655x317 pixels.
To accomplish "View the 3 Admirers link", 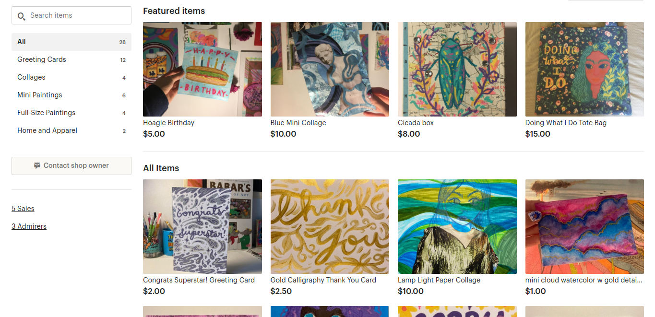I will (x=29, y=226).
